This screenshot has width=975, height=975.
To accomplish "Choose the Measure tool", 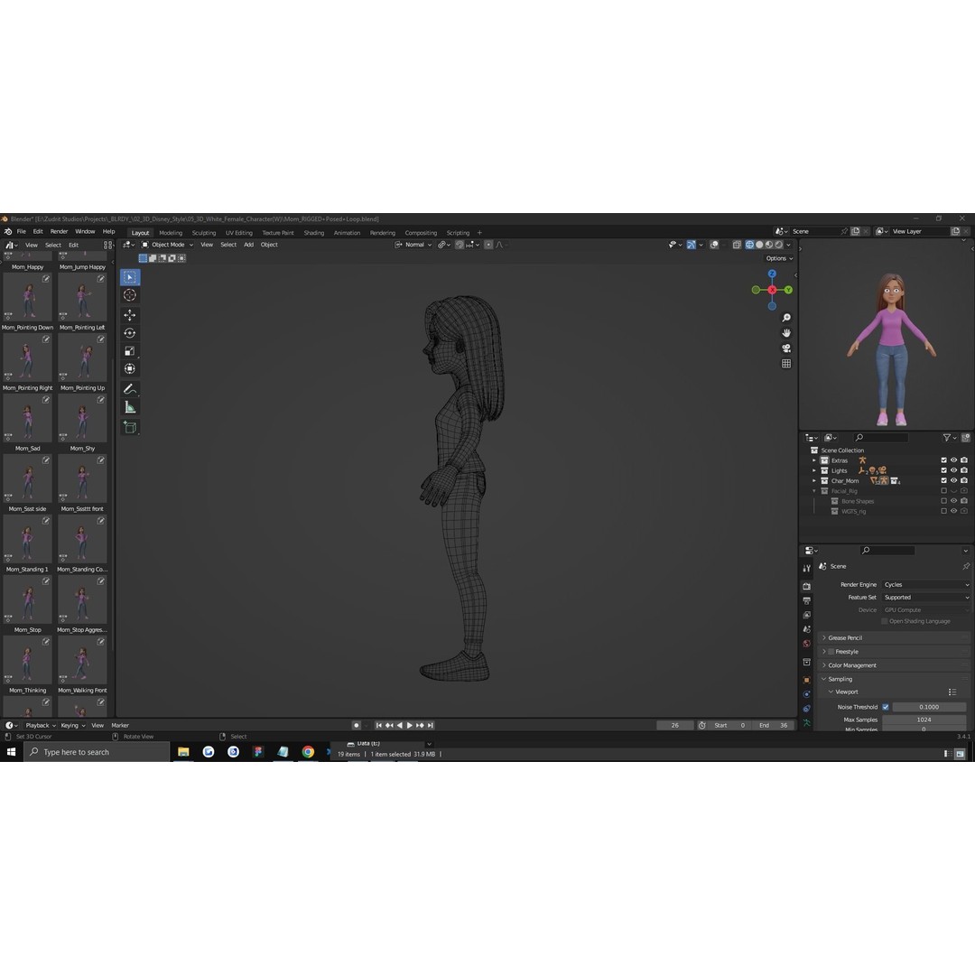I will click(130, 407).
